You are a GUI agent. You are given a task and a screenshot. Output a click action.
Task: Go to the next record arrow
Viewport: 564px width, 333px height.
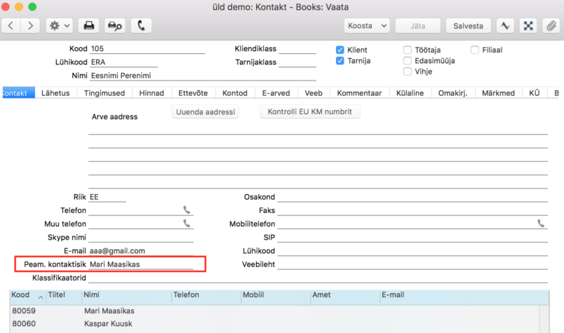[x=30, y=26]
